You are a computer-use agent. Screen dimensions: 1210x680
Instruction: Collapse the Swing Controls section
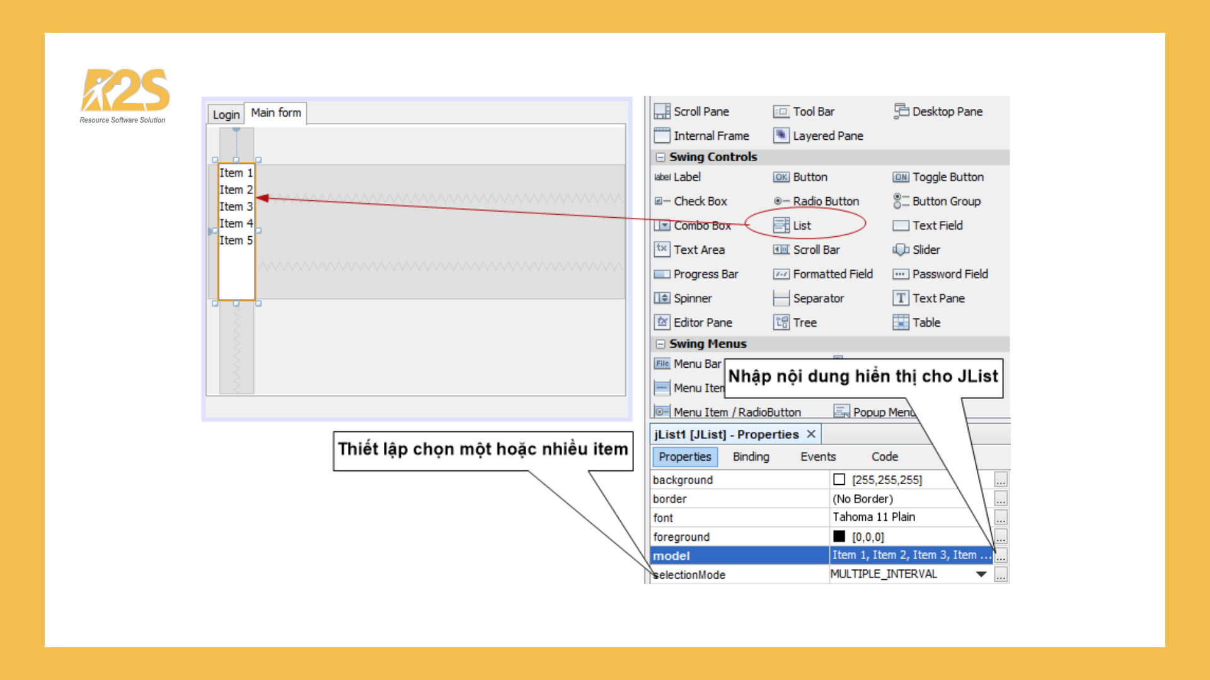click(x=660, y=157)
